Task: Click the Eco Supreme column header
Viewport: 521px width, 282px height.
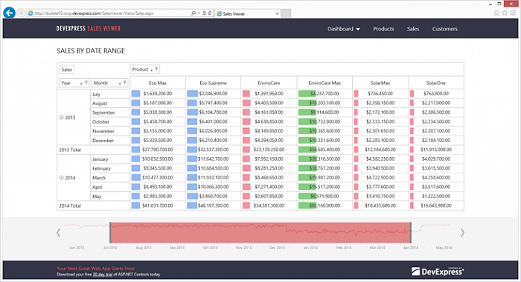Action: click(213, 83)
